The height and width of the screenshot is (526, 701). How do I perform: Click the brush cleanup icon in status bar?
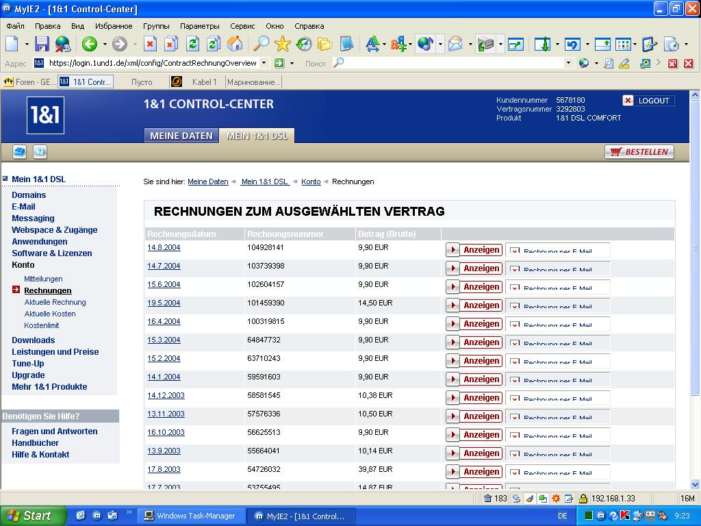pos(529,499)
